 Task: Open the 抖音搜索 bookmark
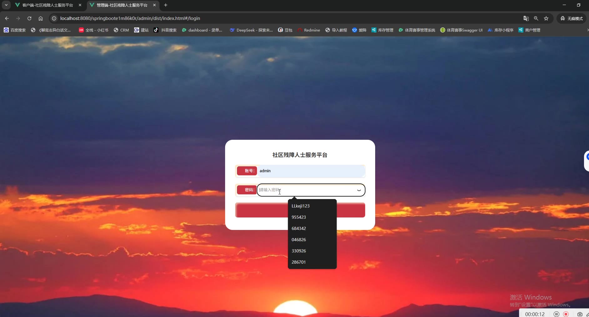click(x=165, y=30)
